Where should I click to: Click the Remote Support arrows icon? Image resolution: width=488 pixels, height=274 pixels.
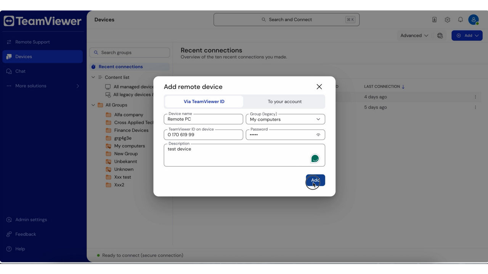(x=9, y=42)
